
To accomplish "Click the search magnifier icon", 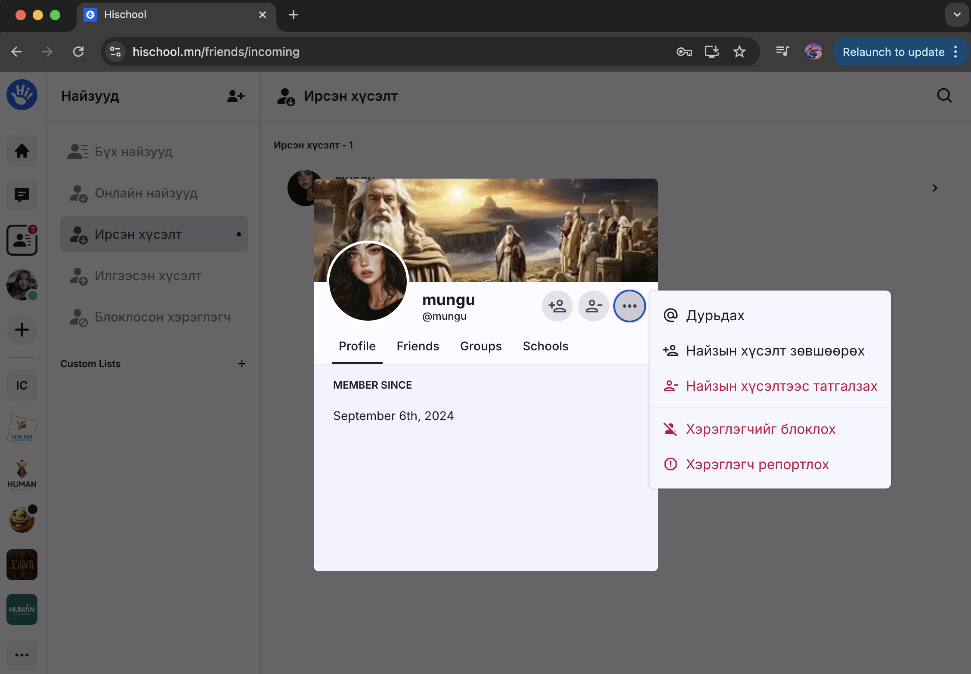I will coord(944,96).
